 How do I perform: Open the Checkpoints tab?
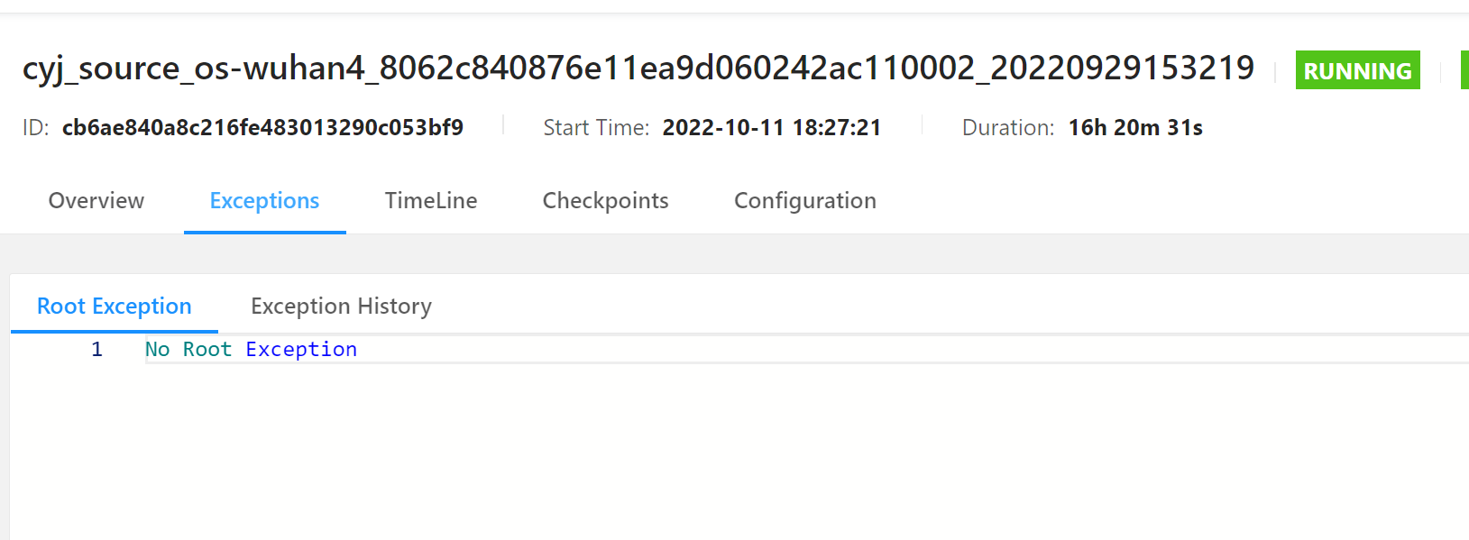(605, 200)
